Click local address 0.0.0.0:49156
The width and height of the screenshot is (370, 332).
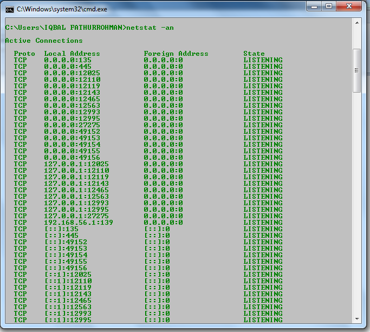pos(72,158)
